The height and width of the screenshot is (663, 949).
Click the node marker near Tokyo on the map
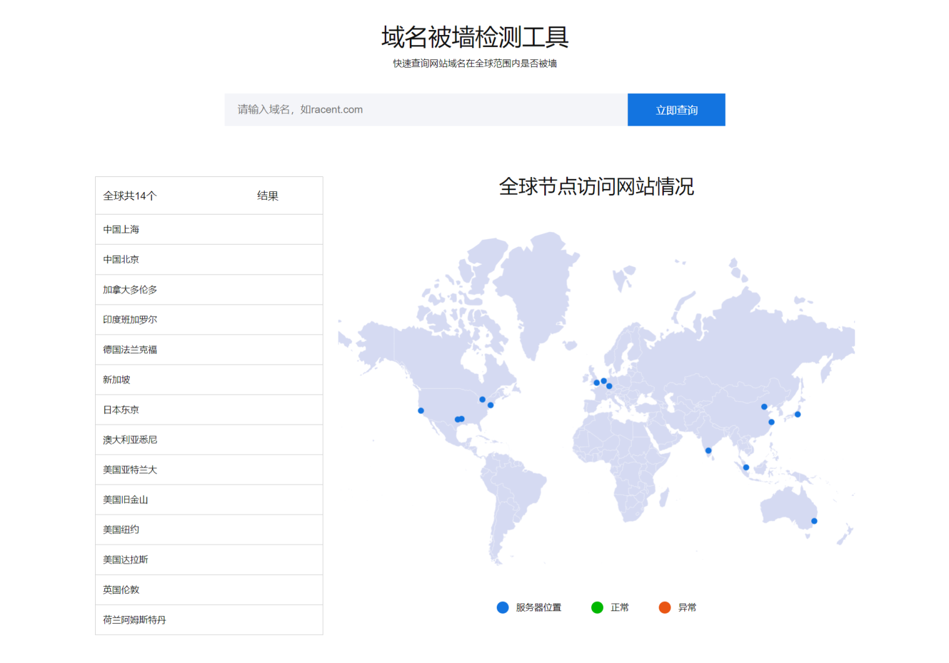coord(796,414)
